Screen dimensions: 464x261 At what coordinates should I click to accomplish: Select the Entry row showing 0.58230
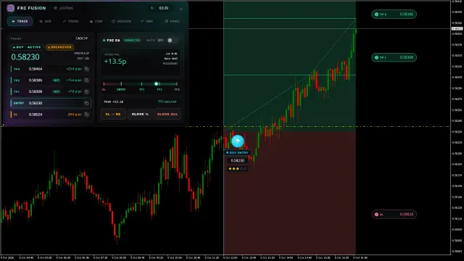pos(51,103)
